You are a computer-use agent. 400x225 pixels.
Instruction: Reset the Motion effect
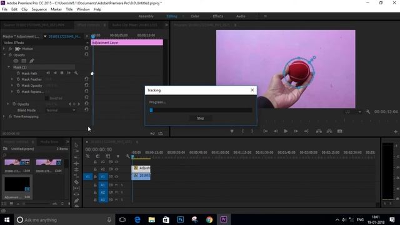86,48
